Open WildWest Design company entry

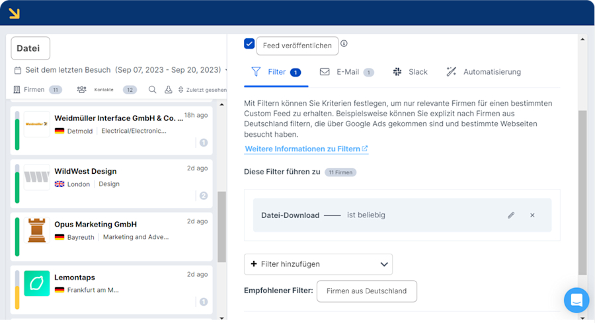(x=112, y=184)
